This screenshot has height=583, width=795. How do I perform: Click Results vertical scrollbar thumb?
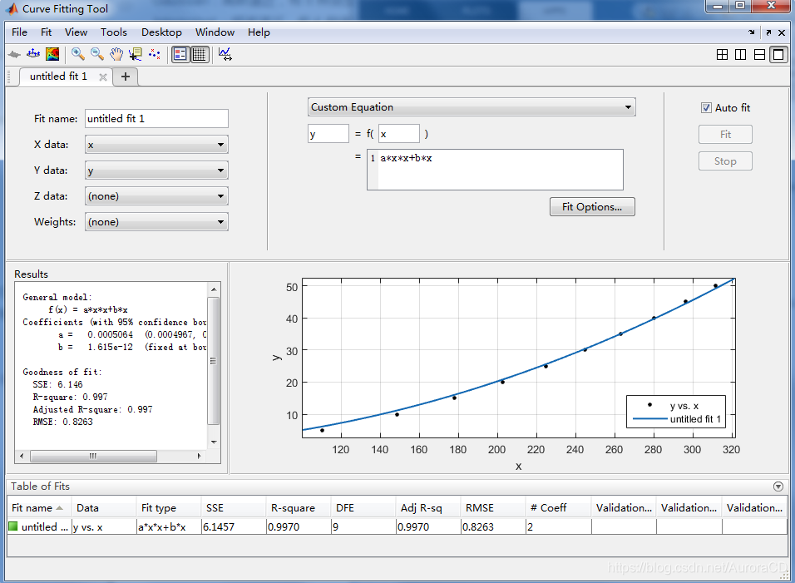pyautogui.click(x=214, y=361)
